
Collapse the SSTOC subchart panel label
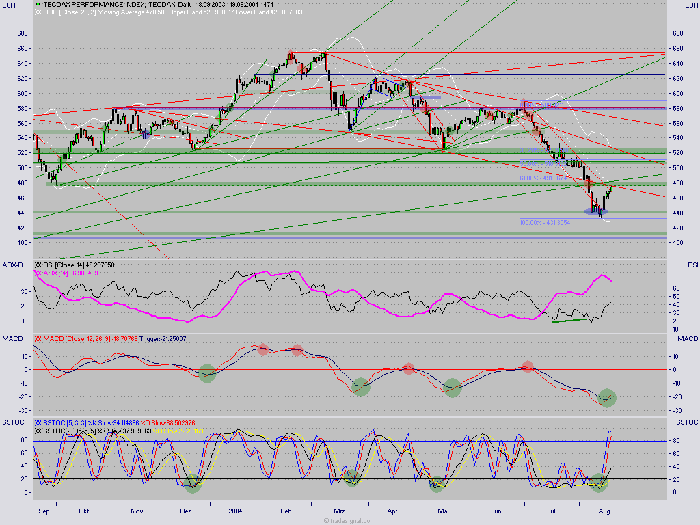pos(12,422)
